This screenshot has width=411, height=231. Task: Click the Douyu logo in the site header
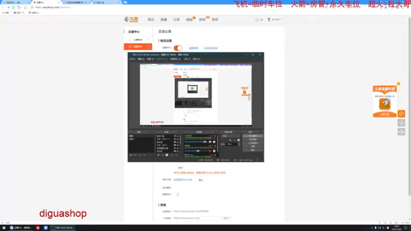(131, 20)
